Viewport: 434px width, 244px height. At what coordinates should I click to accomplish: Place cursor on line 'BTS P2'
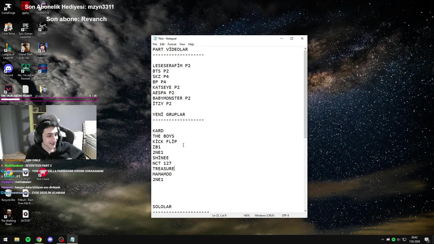click(161, 71)
